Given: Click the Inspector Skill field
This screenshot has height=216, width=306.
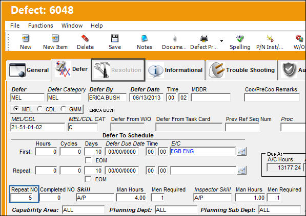Looking at the screenshot, I should [x=213, y=198].
